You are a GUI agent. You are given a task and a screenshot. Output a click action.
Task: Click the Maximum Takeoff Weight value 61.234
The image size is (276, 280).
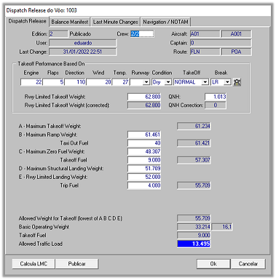pos(194,126)
